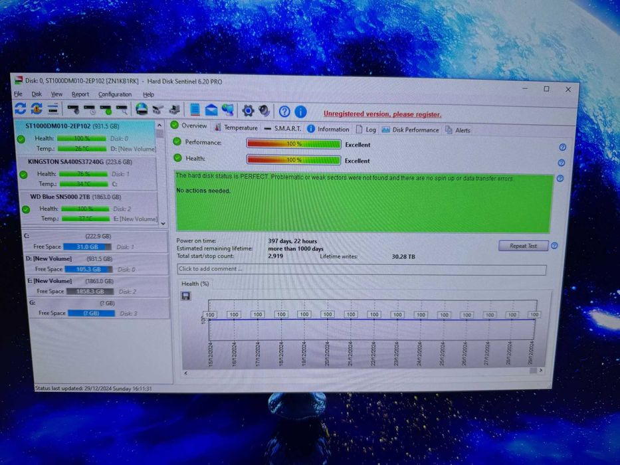Click the '30.28 TB' lifetime writes value

tap(403, 256)
